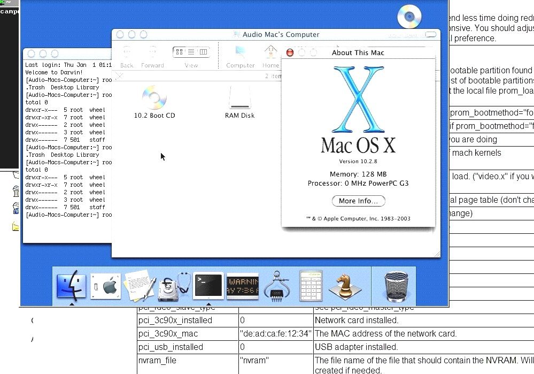The image size is (534, 374).
Task: Click Home in the Finder toolbar
Action: click(271, 57)
